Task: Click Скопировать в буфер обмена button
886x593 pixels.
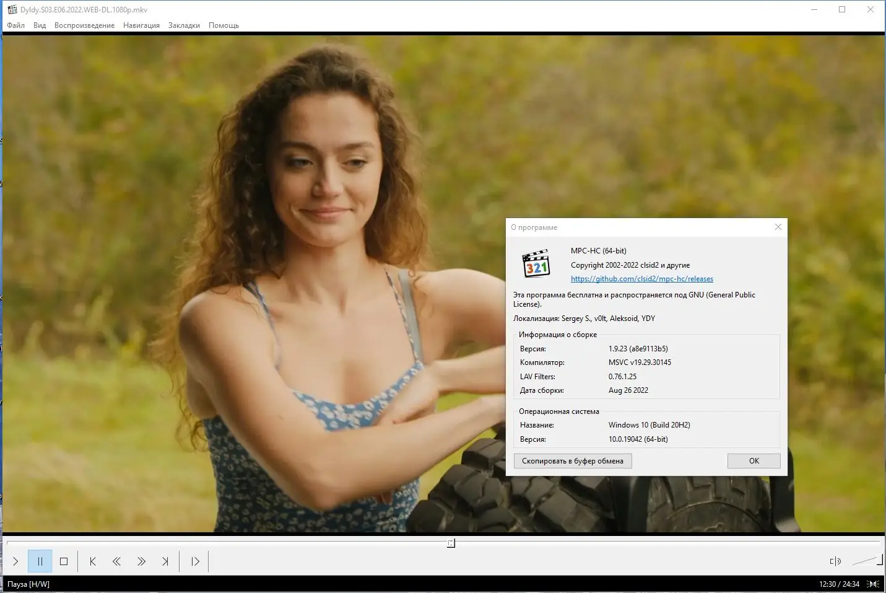Action: (x=572, y=460)
